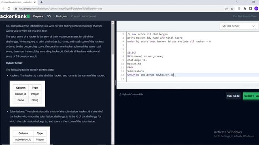This screenshot has width=259, height=145.
Task: Click the '// max score all challenges' comment
Action: pyautogui.click(x=147, y=34)
